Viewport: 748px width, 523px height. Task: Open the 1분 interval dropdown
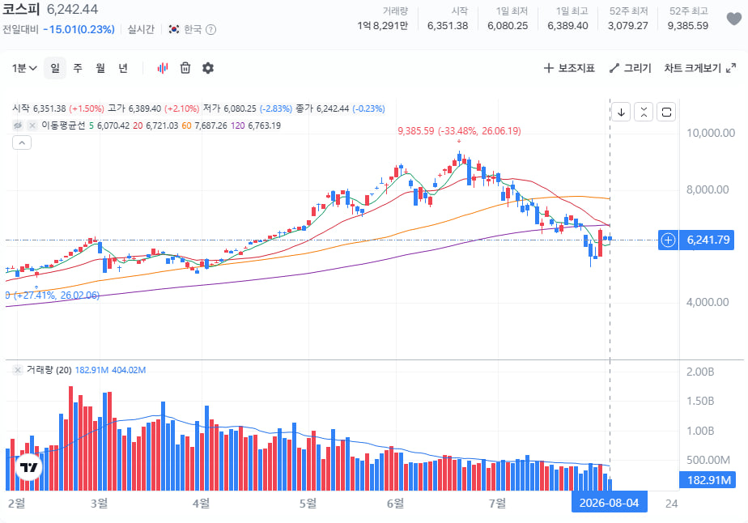pyautogui.click(x=23, y=68)
